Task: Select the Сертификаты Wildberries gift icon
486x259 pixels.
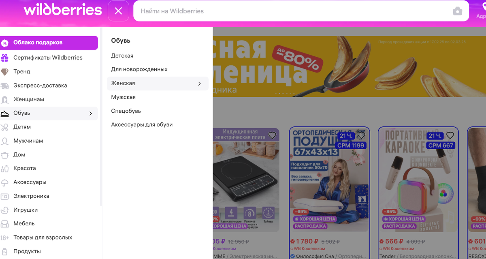Action: pos(6,58)
